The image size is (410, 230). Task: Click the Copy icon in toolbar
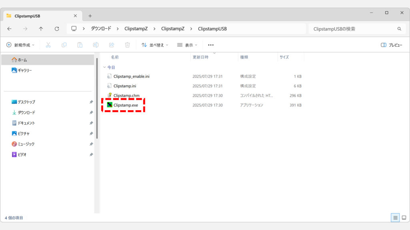point(64,45)
